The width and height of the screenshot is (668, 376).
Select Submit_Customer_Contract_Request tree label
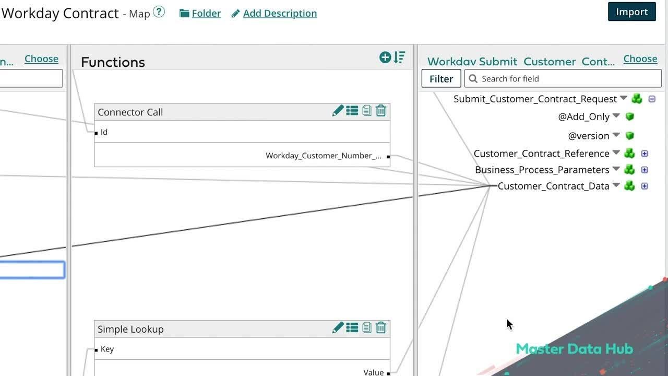(535, 99)
